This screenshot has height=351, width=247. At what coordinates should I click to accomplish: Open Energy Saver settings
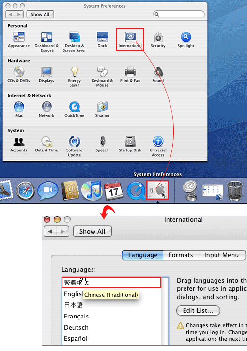coord(75,77)
